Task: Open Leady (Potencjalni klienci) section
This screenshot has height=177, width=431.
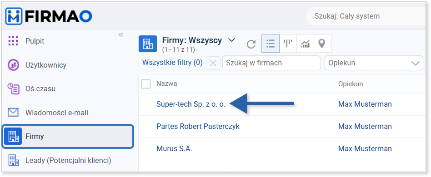Action: [68, 160]
